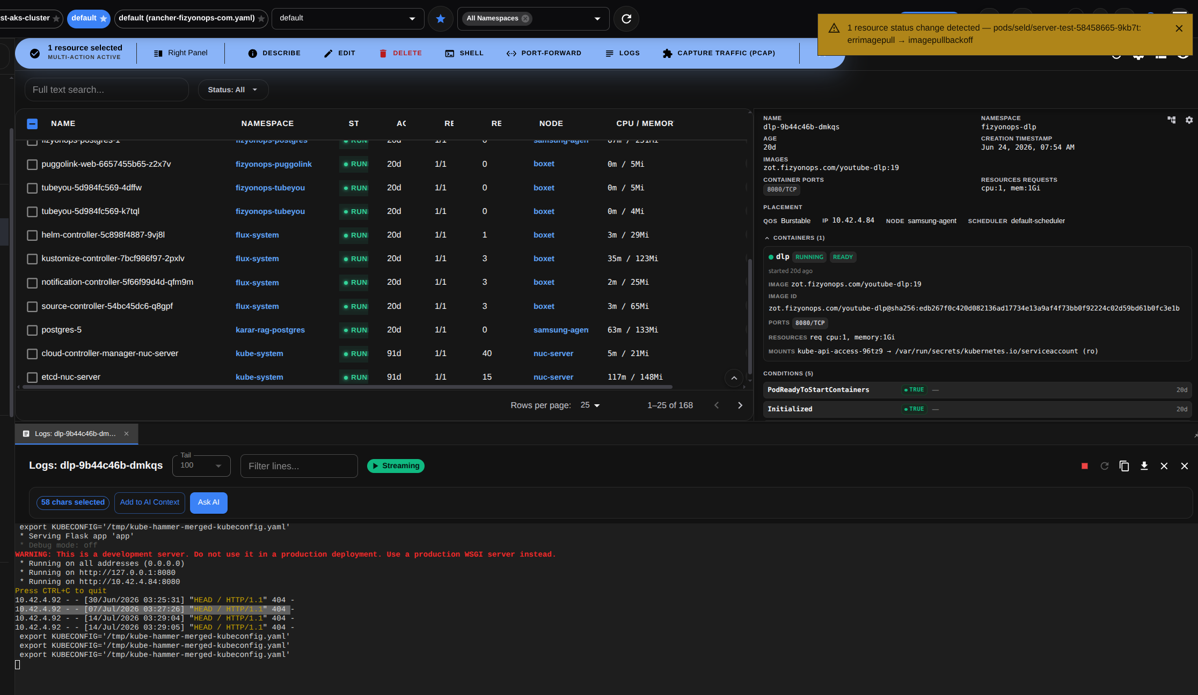Download logs with the download icon
The width and height of the screenshot is (1198, 695).
click(x=1144, y=466)
